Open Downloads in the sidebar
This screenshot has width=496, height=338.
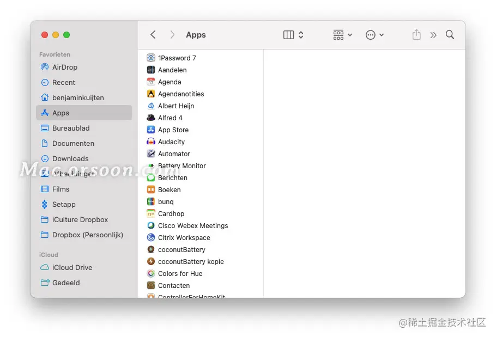click(84, 158)
